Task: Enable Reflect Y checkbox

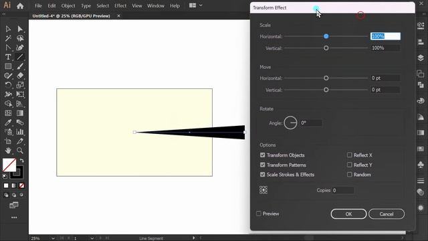Action: (349, 165)
